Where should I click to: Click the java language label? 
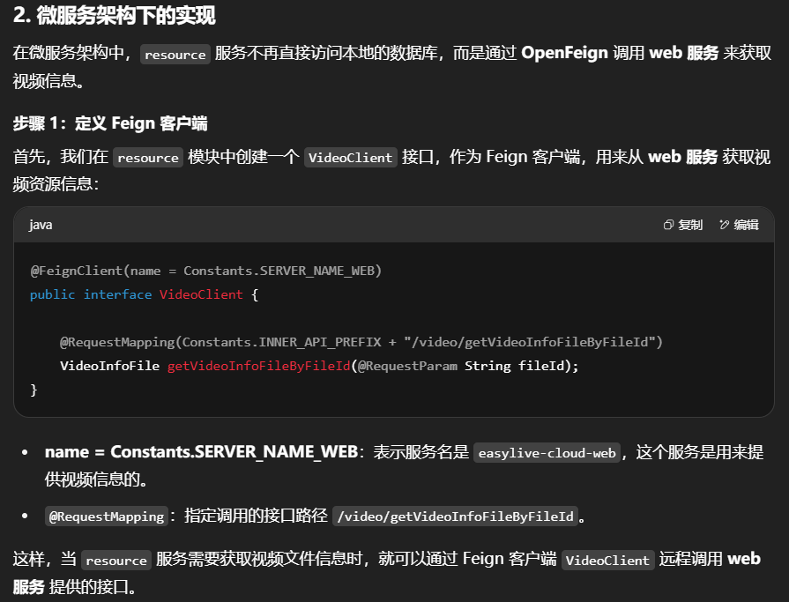pos(41,226)
